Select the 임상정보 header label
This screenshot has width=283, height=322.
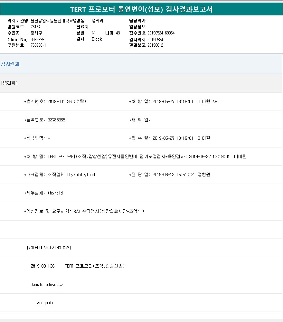(x=137, y=27)
